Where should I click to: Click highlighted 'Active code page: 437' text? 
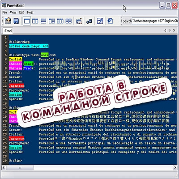pos(29,46)
